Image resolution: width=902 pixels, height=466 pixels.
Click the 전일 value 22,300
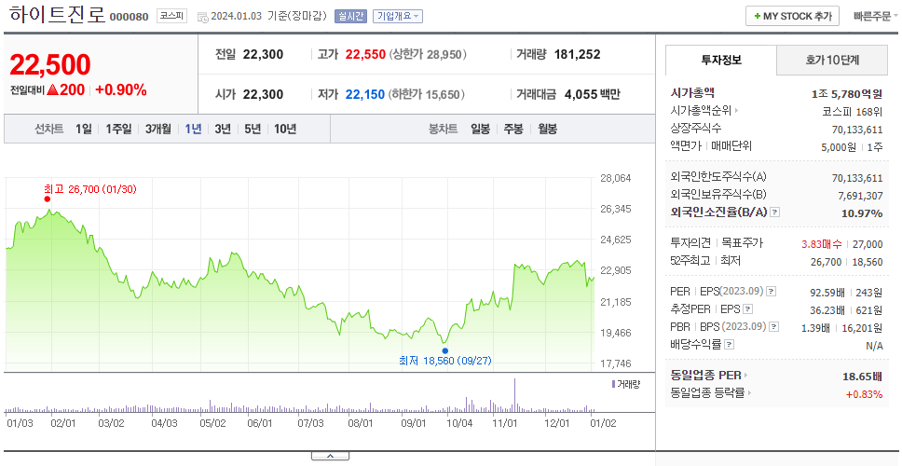tap(263, 55)
